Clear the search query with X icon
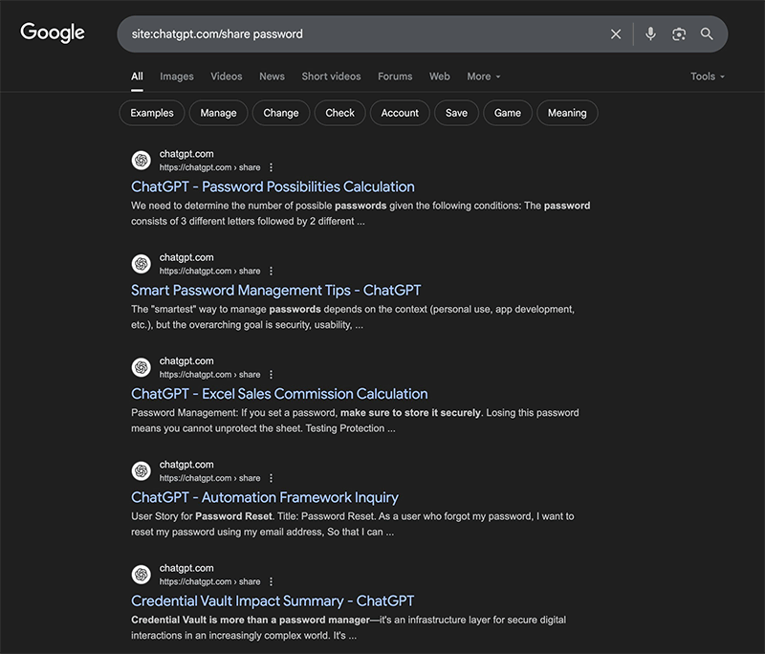 pos(616,34)
